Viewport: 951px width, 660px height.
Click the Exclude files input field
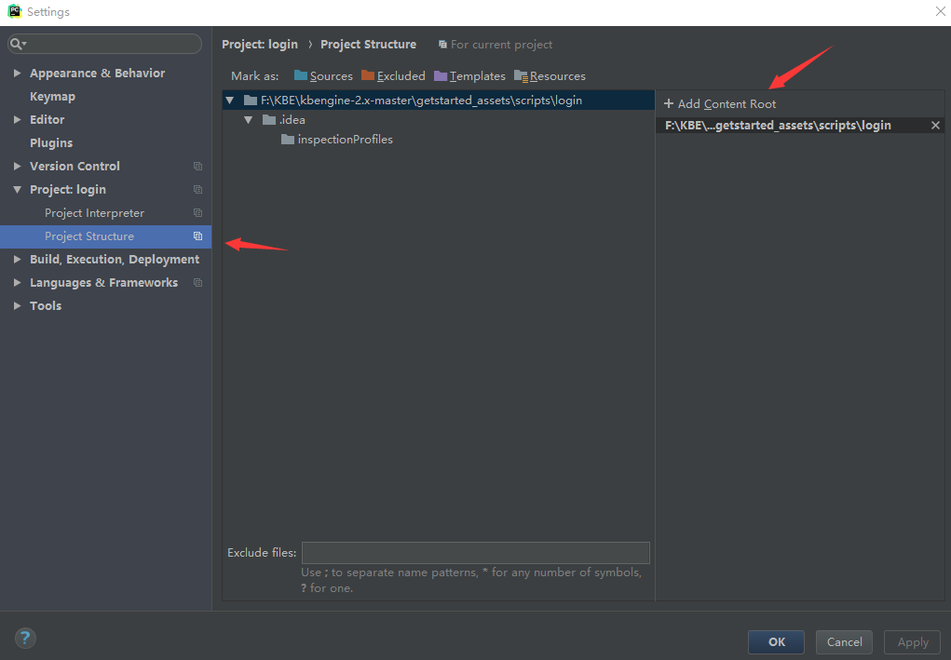coord(475,553)
